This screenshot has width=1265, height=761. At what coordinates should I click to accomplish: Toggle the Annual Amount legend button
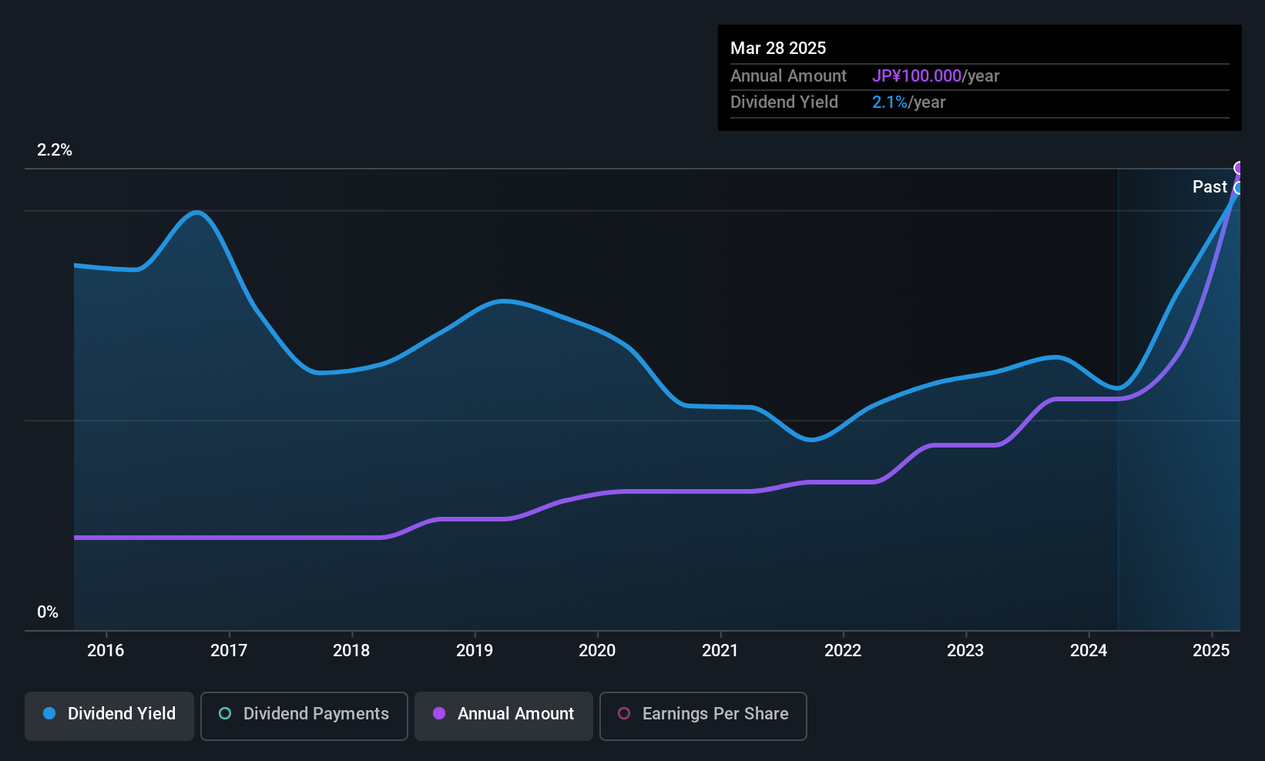tap(504, 716)
